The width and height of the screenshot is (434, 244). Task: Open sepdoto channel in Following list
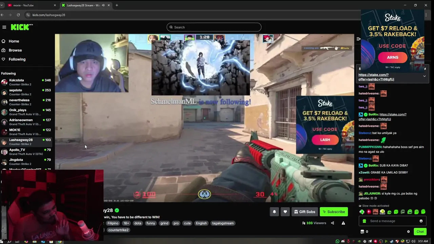point(26,92)
